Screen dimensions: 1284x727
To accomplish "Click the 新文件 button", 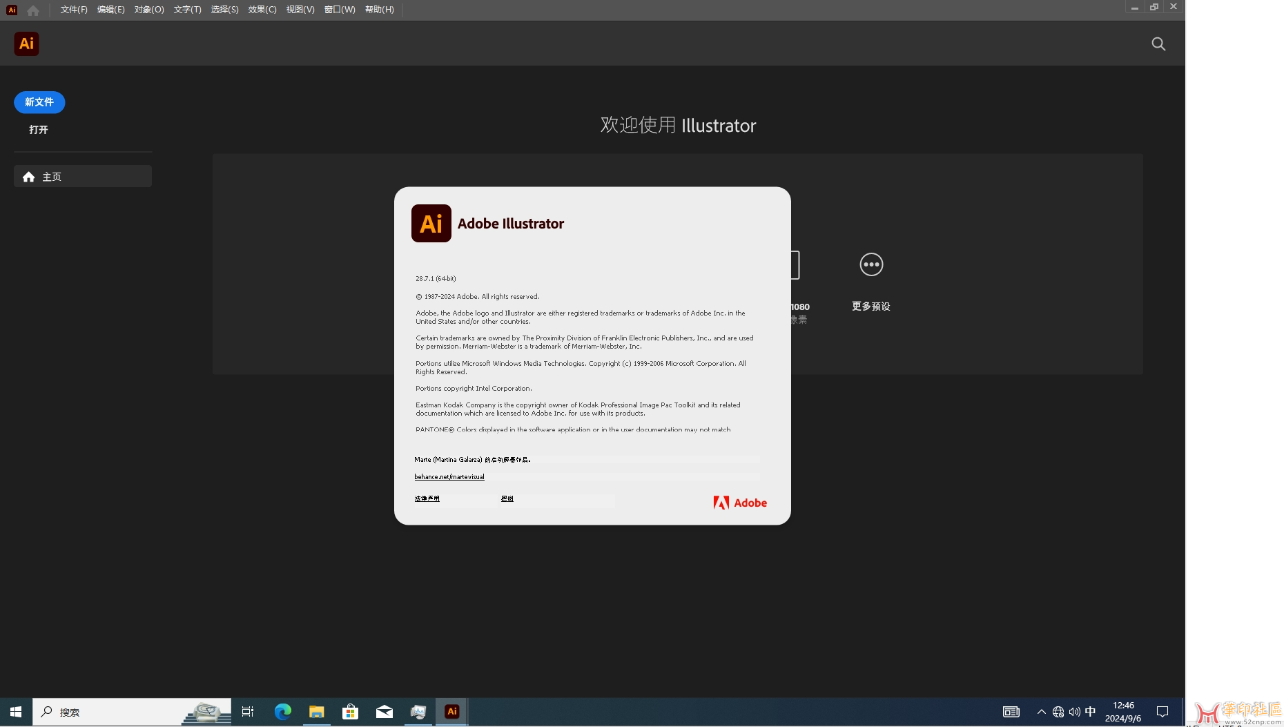I will 39,102.
